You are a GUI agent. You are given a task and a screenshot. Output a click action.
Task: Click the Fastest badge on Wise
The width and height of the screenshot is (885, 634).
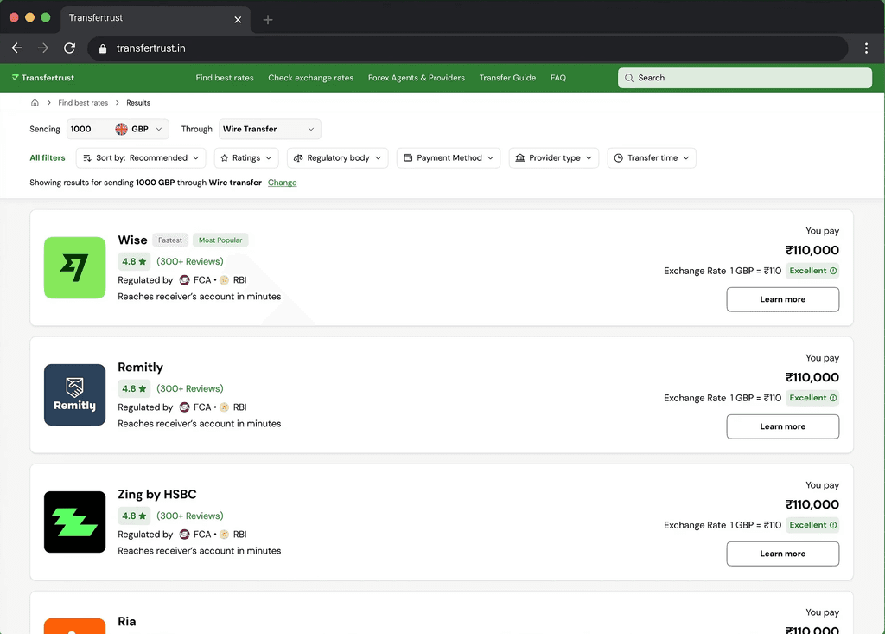coord(170,240)
